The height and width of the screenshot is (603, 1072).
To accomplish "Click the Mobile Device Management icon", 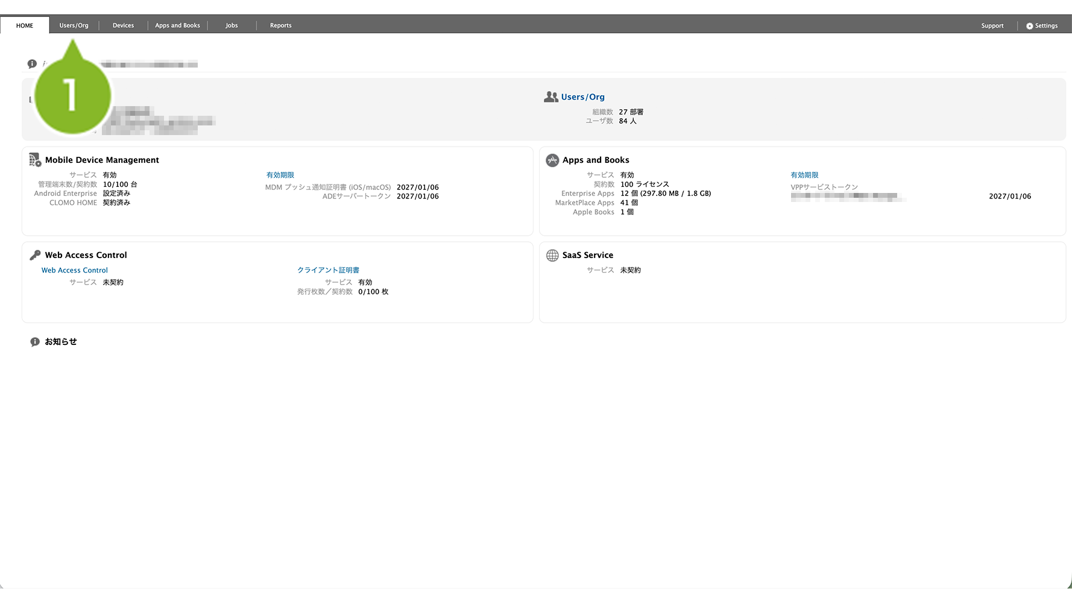I will tap(35, 160).
